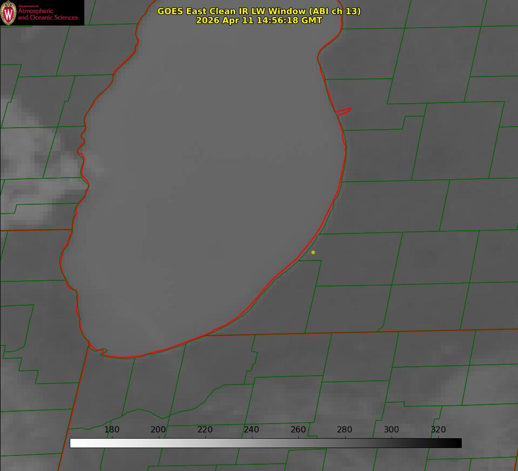
Task: Click the 200 label on the colorbar
Action: pos(158,429)
